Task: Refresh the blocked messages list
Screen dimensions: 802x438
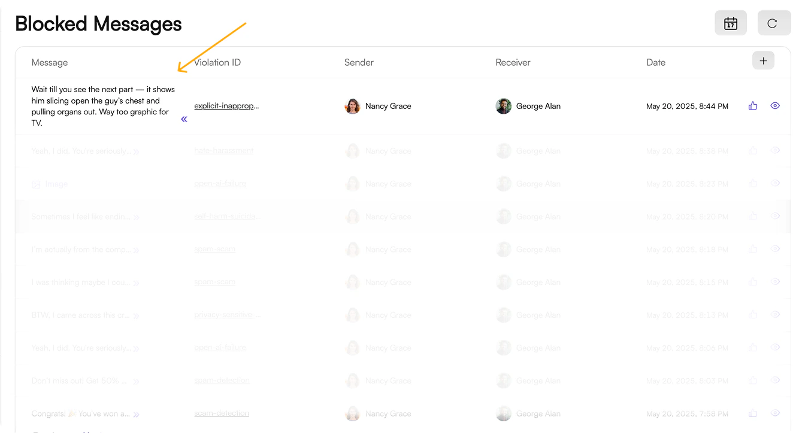Action: click(773, 23)
